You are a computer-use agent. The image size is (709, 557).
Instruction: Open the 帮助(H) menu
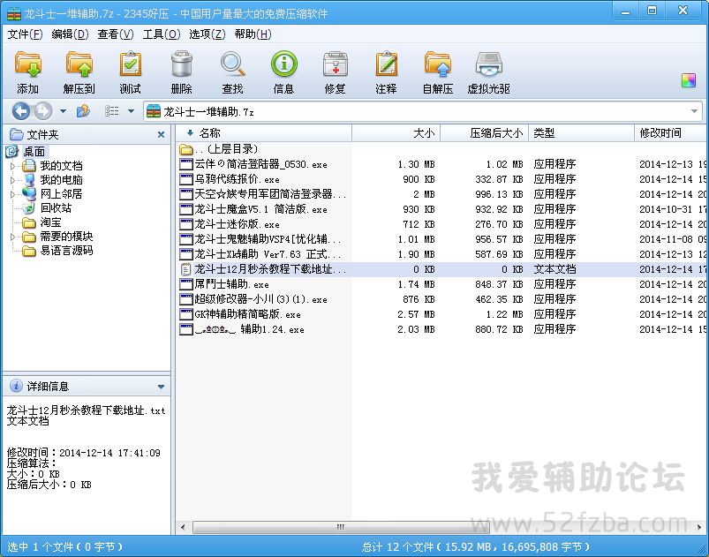pos(253,34)
